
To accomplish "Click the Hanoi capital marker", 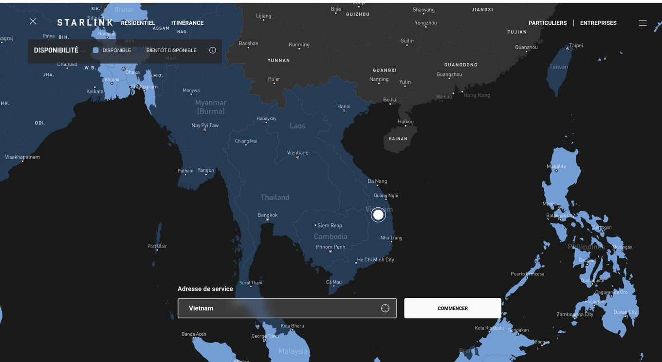I will point(344,111).
